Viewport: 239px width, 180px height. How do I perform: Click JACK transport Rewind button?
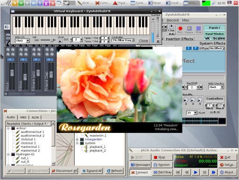pyautogui.click(x=186, y=172)
